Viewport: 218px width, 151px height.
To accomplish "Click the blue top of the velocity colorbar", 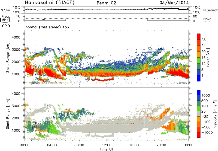I will coord(199,93).
